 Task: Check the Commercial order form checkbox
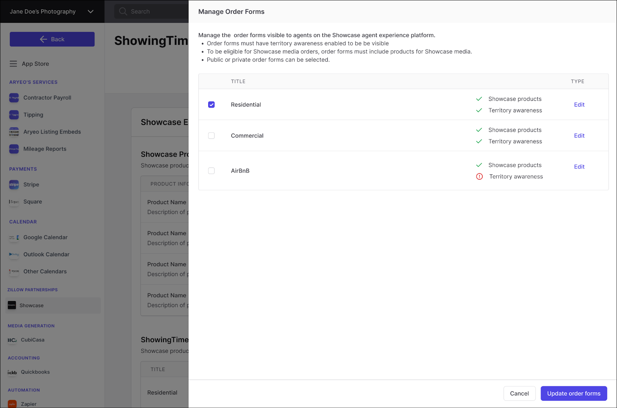click(211, 135)
